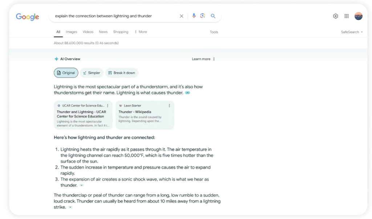372x219 pixels.
Task: Switch to the News tab
Action: pos(103,32)
